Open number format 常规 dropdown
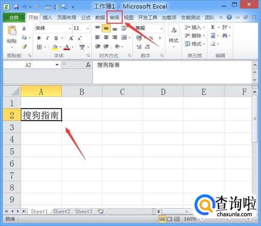The image size is (261, 226). click(x=161, y=28)
